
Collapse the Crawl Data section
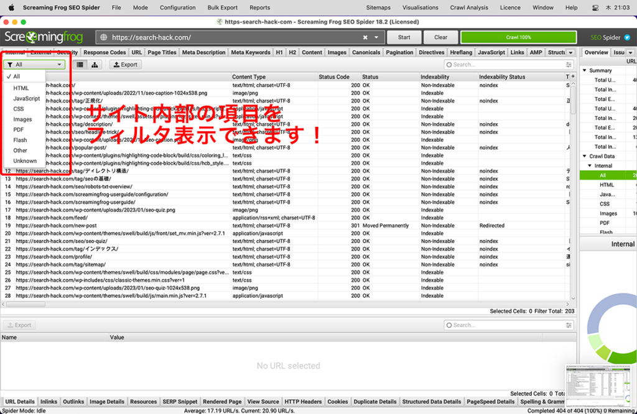tap(585, 156)
